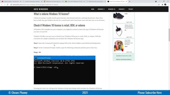Screen dimensions: 170x95
Task: Click the Express Worldwide Delivery text
Action: click(124, 59)
